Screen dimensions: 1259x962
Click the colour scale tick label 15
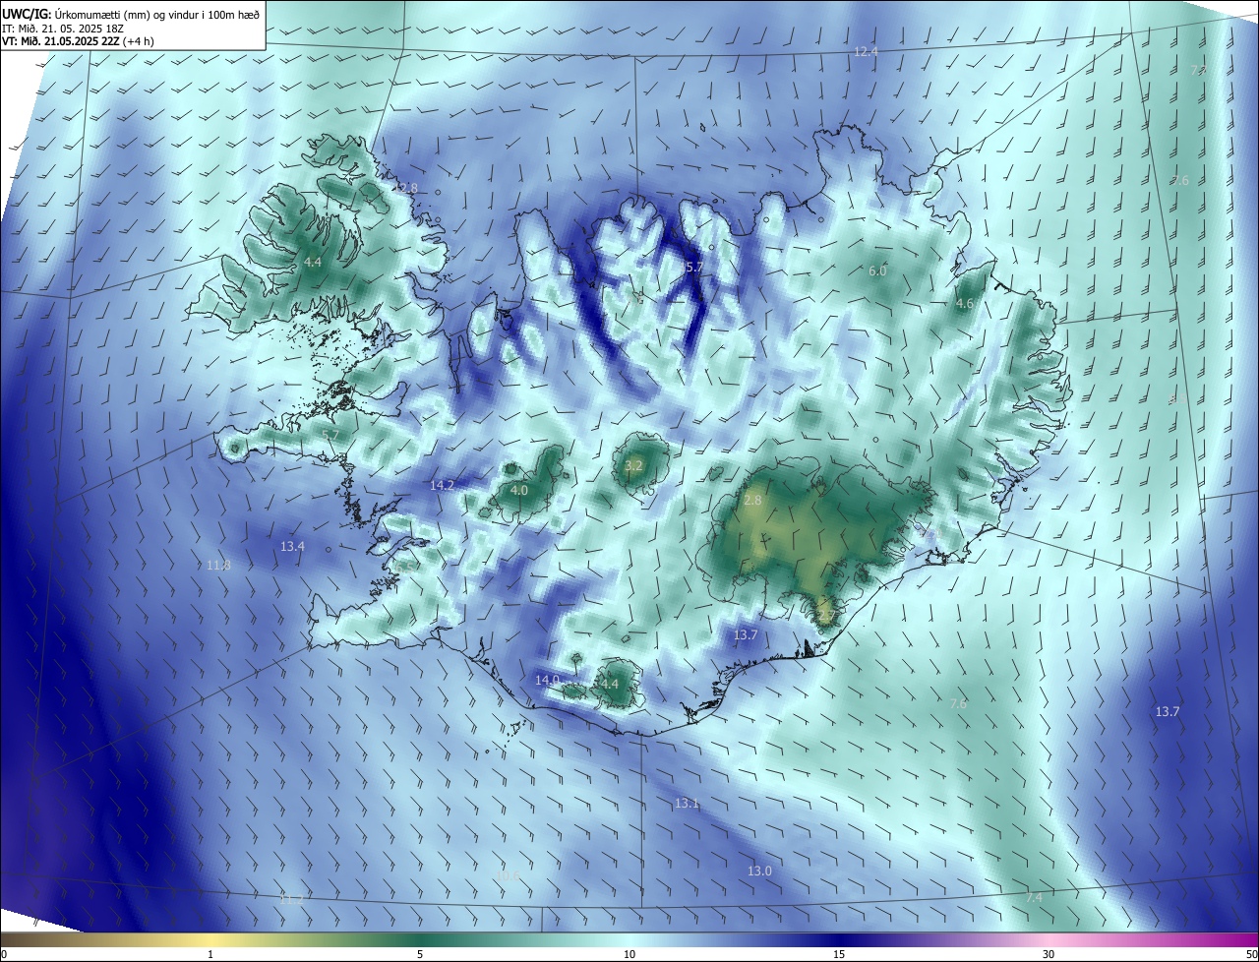pos(839,954)
